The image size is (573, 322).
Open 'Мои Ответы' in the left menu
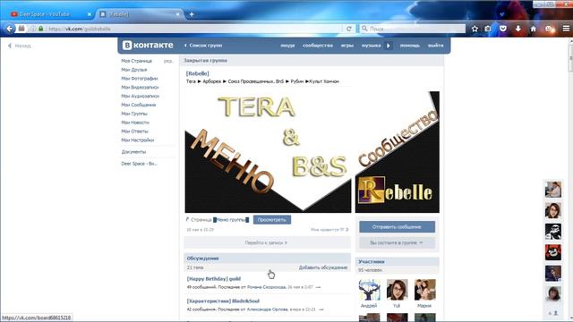[x=134, y=131]
